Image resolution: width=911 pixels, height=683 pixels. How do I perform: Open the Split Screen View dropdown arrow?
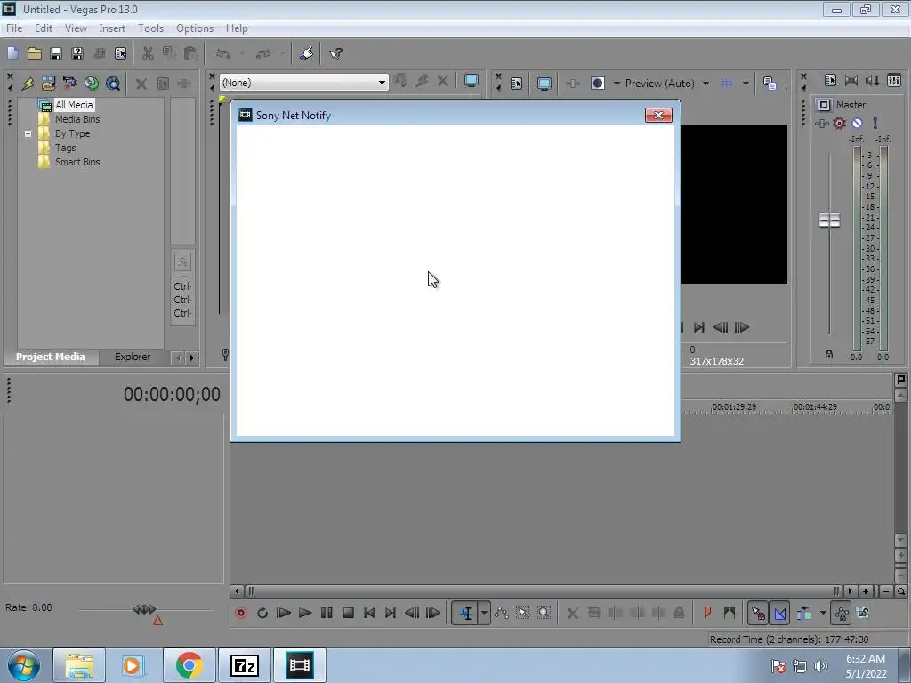click(617, 84)
